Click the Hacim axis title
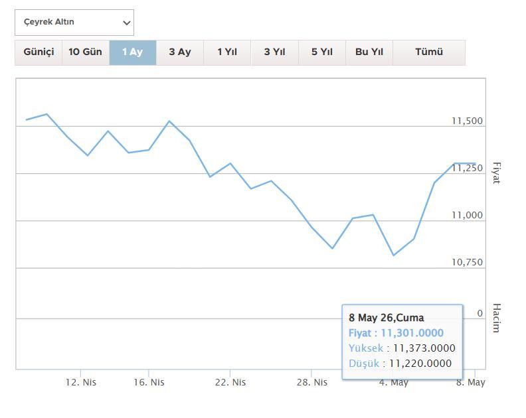Screen dimensions: 526x418 pyautogui.click(x=497, y=318)
